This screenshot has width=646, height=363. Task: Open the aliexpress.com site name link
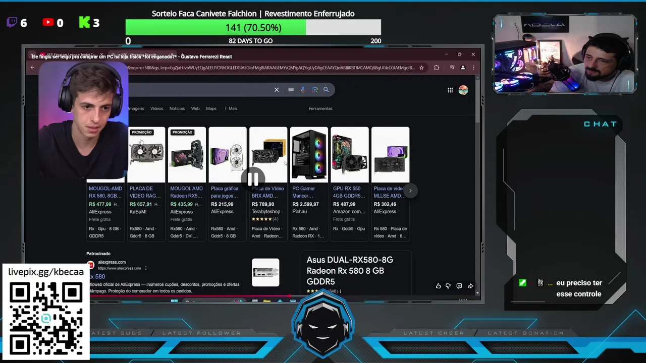pyautogui.click(x=112, y=262)
